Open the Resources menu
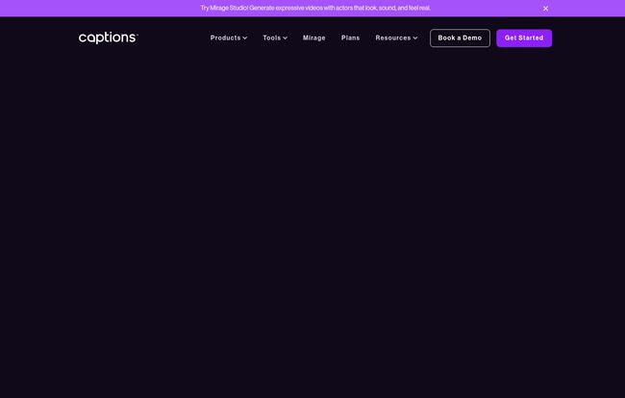The image size is (625, 398). pos(393,38)
